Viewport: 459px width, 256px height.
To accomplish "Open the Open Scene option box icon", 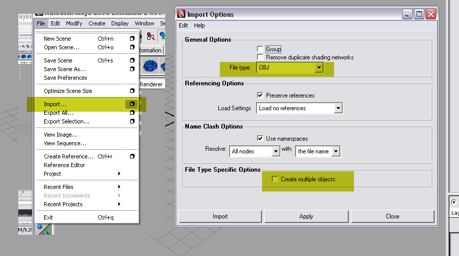I will [x=132, y=47].
